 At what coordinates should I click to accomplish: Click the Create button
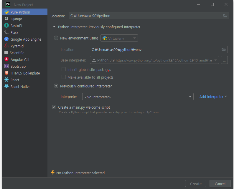click(x=196, y=184)
